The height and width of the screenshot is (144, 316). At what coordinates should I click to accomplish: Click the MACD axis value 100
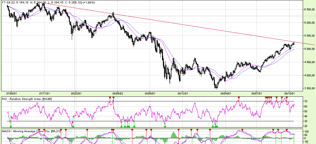pos(307,132)
